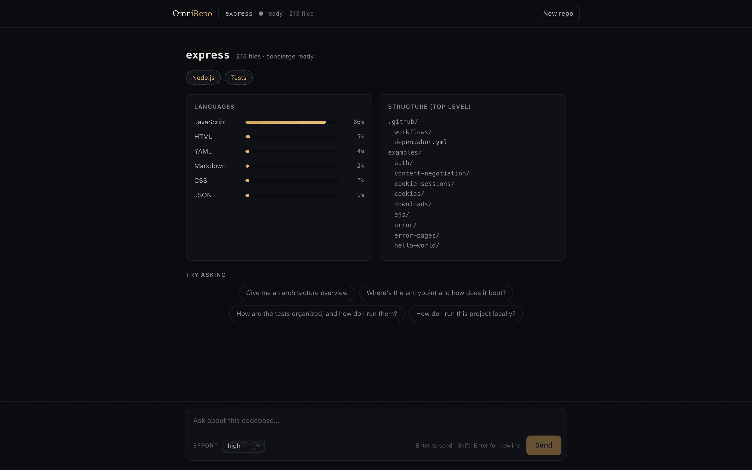Select the dependabot.yml file
Screen dimensions: 752x470
pyautogui.click(x=420, y=142)
